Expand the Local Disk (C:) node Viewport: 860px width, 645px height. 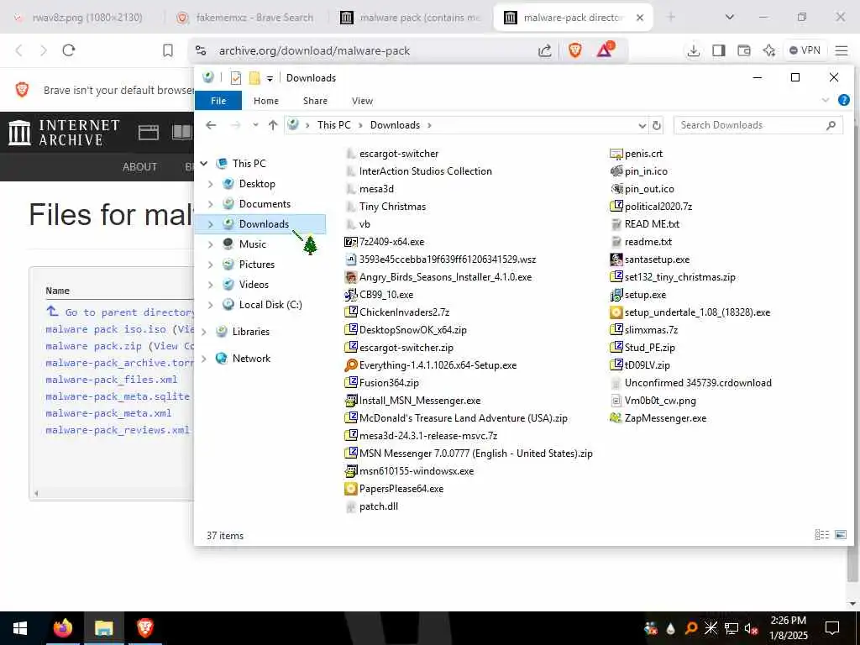tap(211, 305)
